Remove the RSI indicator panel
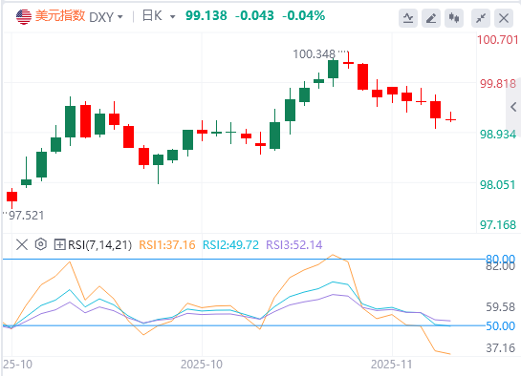The image size is (521, 376). pyautogui.click(x=22, y=245)
